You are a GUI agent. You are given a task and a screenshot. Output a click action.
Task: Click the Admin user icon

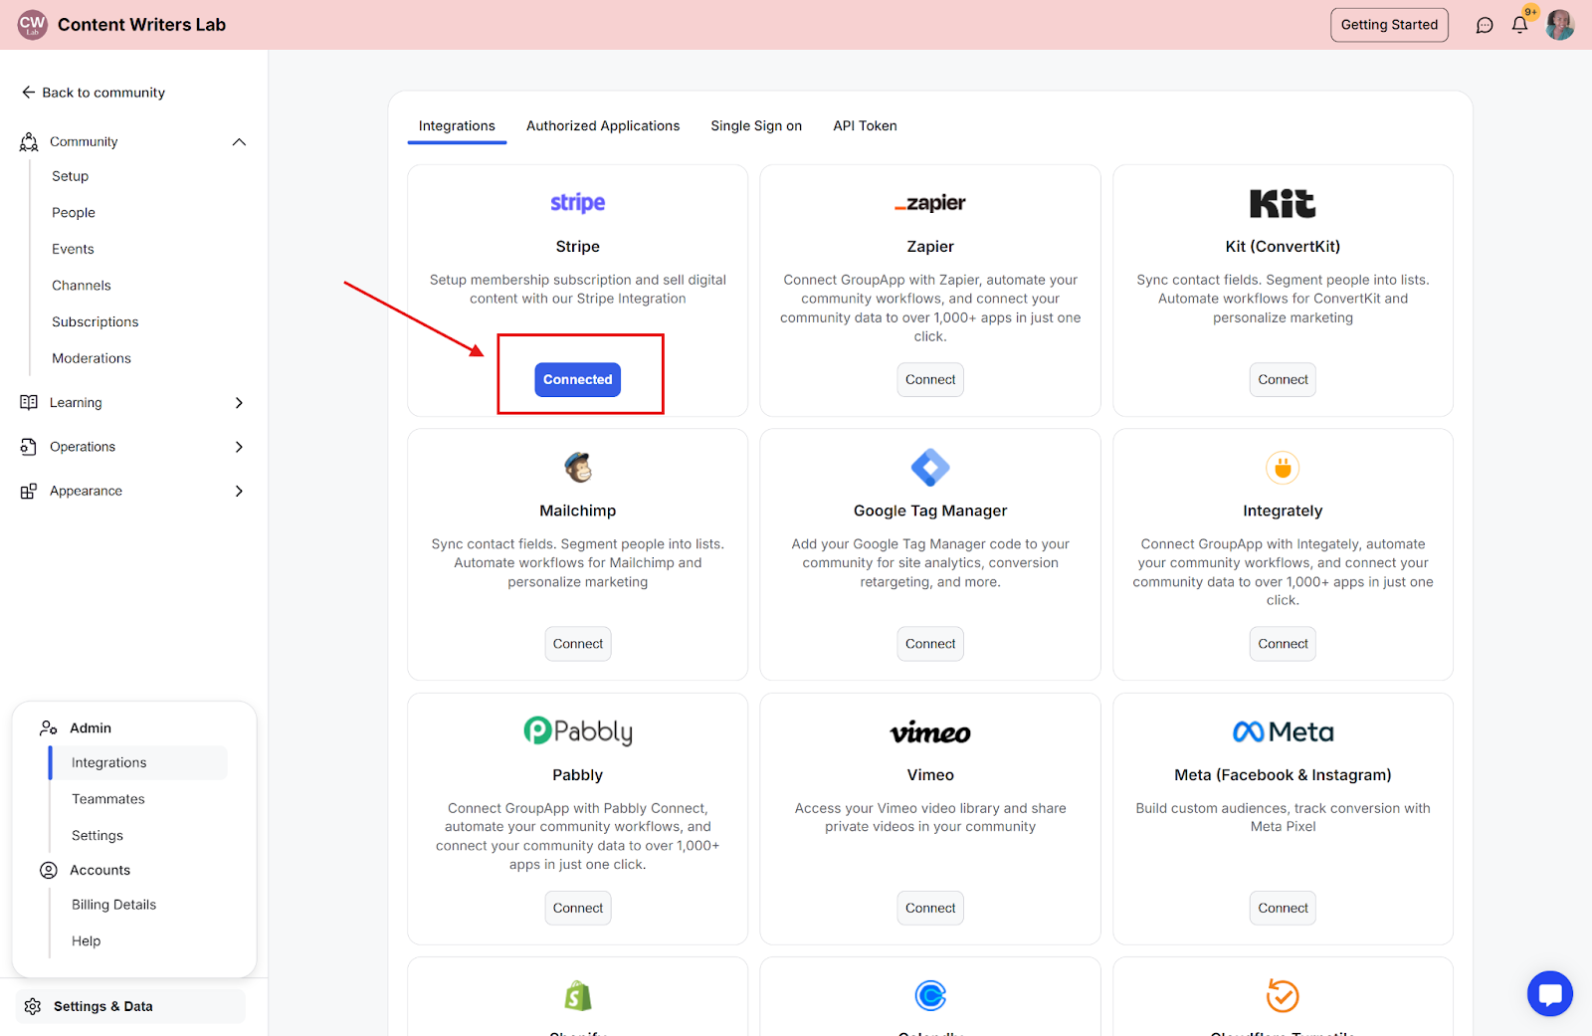click(48, 728)
